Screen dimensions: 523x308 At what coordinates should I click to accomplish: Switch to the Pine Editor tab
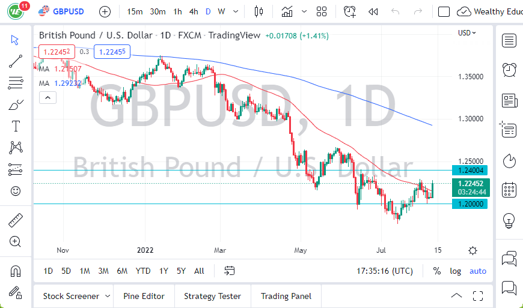point(144,296)
